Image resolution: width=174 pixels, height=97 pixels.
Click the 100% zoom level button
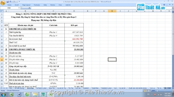(x=153, y=91)
